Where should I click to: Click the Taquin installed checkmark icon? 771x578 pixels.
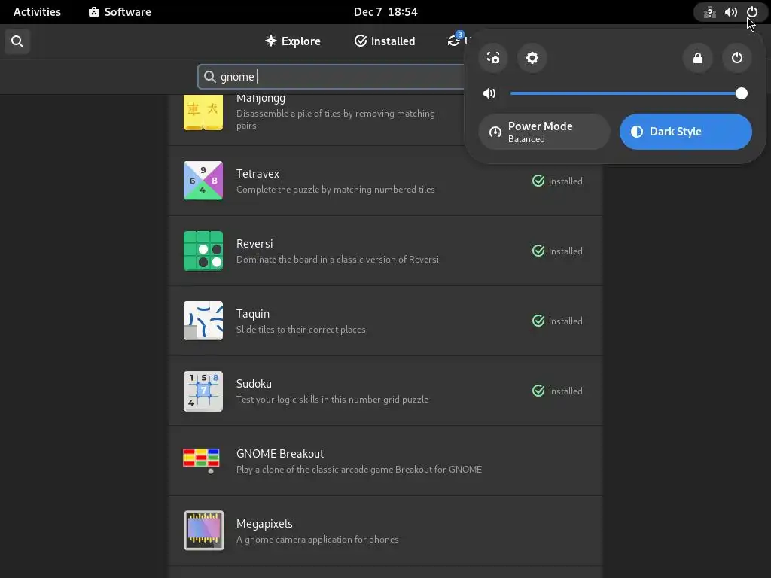[x=538, y=321]
